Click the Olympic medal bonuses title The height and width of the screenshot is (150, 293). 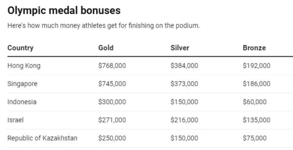tap(64, 11)
